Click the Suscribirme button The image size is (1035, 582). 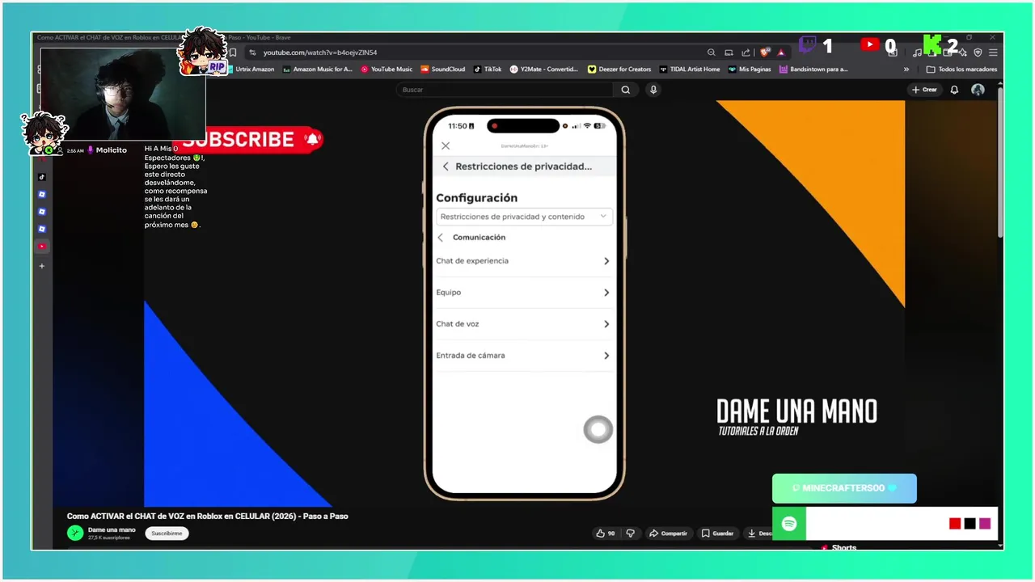coord(167,533)
